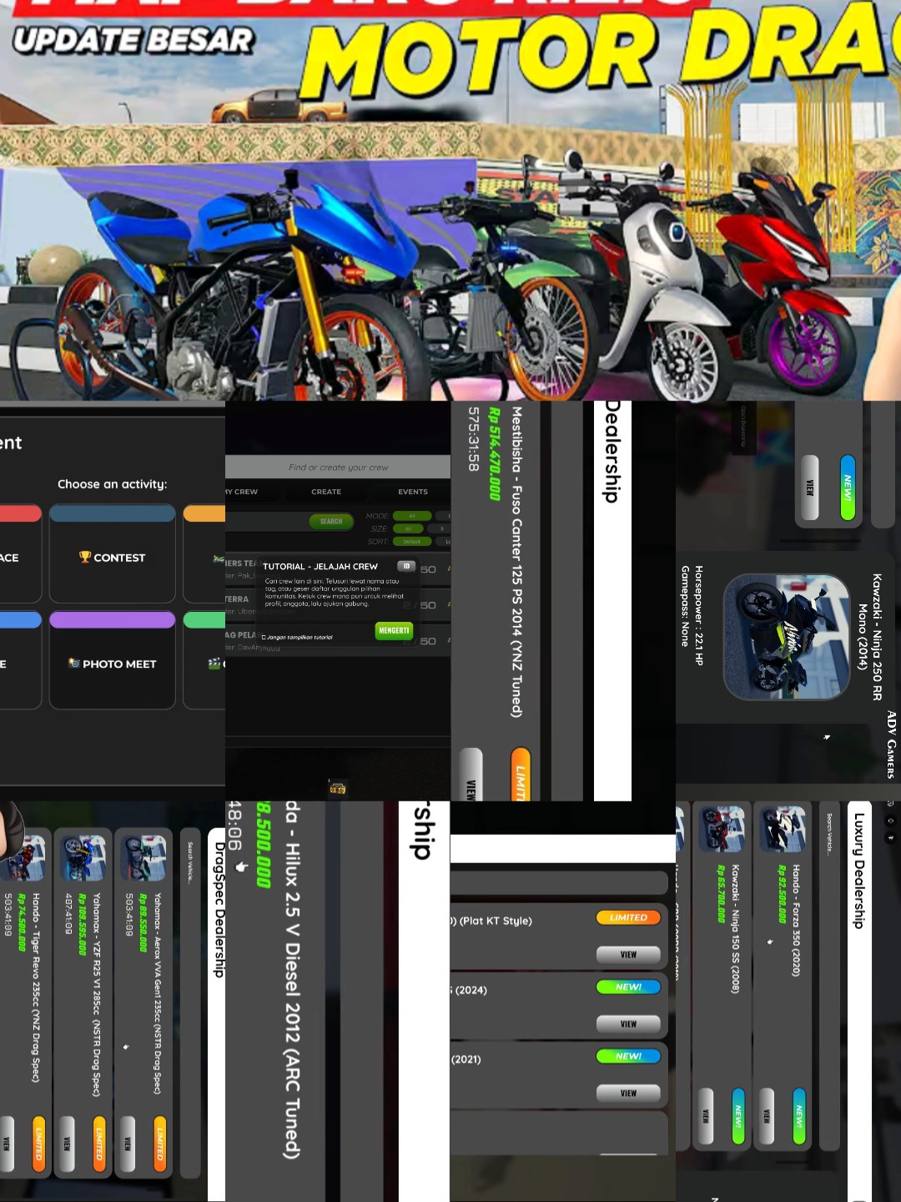This screenshot has width=901, height=1202.
Task: Select SORT filter 'Default'
Action: [x=412, y=541]
